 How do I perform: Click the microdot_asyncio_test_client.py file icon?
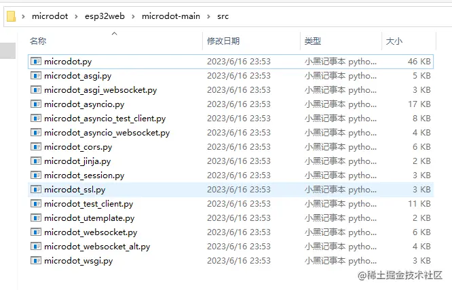coord(36,119)
